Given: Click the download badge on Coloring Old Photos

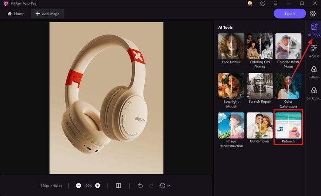Looking at the screenshot, I should tap(269, 55).
